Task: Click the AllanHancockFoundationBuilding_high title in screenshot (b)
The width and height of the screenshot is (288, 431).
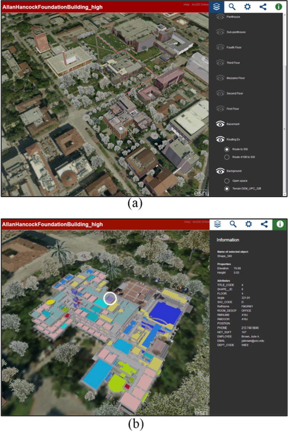Action: coord(52,224)
